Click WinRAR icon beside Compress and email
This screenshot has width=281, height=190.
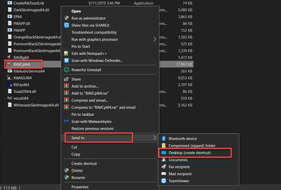coord(67,100)
